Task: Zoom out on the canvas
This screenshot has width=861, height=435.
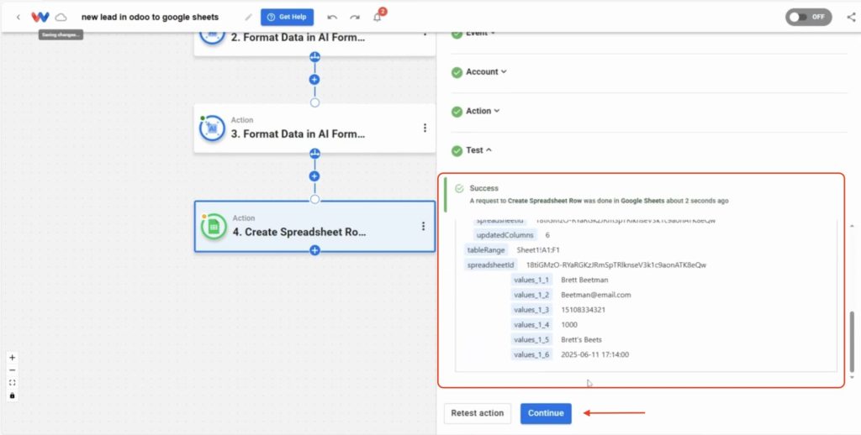Action: coord(13,369)
